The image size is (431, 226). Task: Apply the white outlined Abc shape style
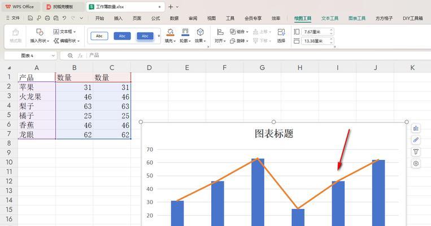click(99, 36)
